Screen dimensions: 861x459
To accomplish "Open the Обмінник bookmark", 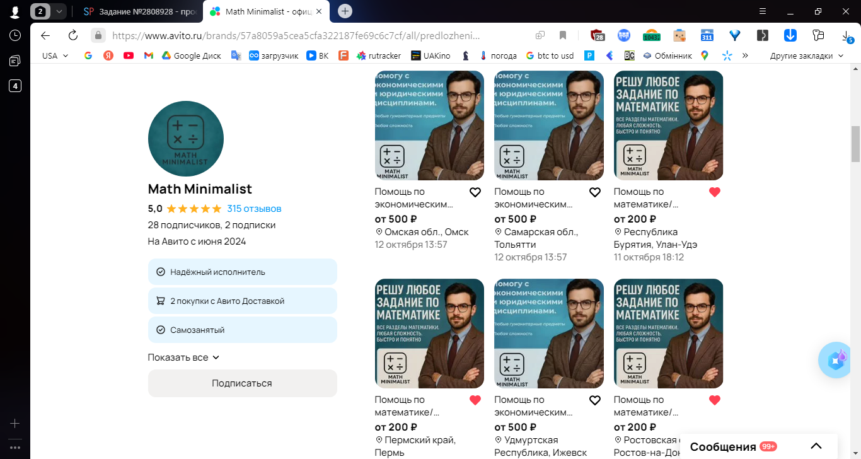I will [x=667, y=55].
